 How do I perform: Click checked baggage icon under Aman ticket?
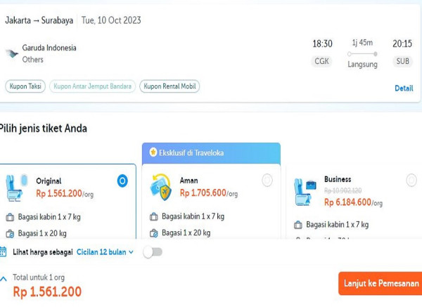(x=153, y=233)
